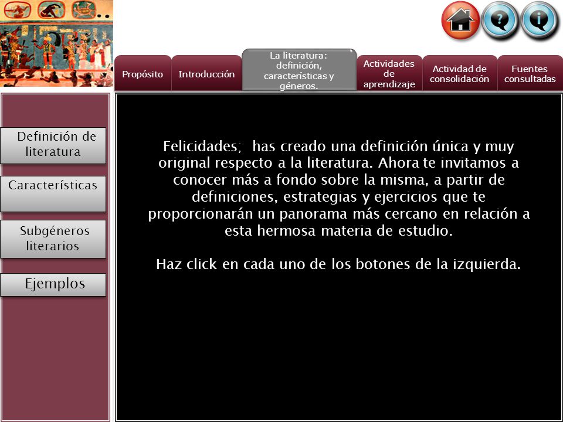563x422 pixels.
Task: Select the Subgéneros literarios button
Action: coord(53,239)
